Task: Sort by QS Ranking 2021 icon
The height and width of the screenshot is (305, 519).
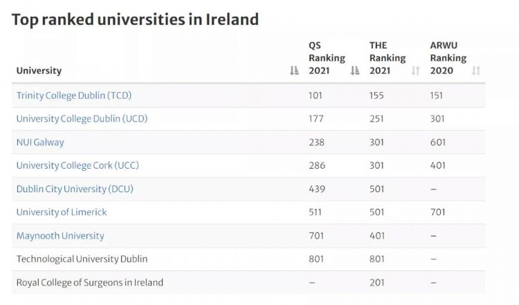Action: (x=355, y=71)
